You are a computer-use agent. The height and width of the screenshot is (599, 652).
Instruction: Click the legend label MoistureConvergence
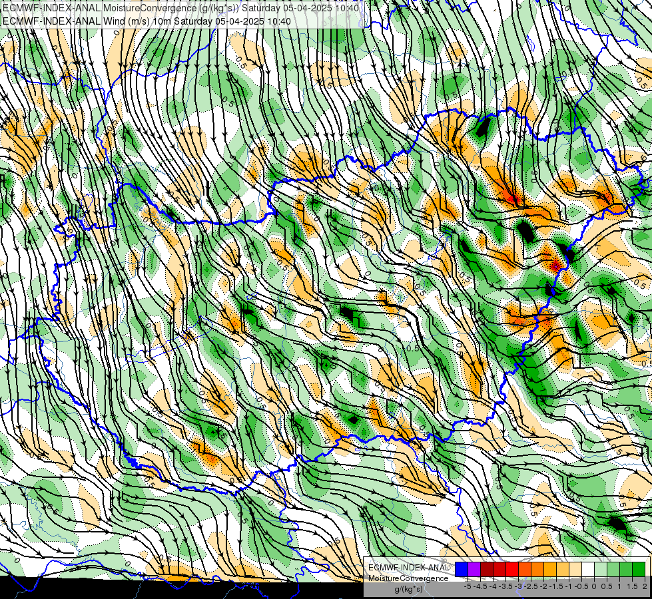pyautogui.click(x=408, y=578)
